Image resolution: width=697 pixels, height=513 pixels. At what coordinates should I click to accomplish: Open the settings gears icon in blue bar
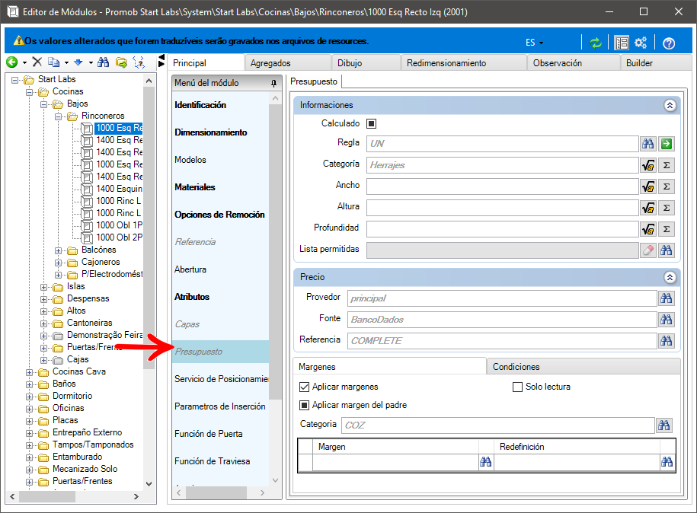(x=641, y=43)
